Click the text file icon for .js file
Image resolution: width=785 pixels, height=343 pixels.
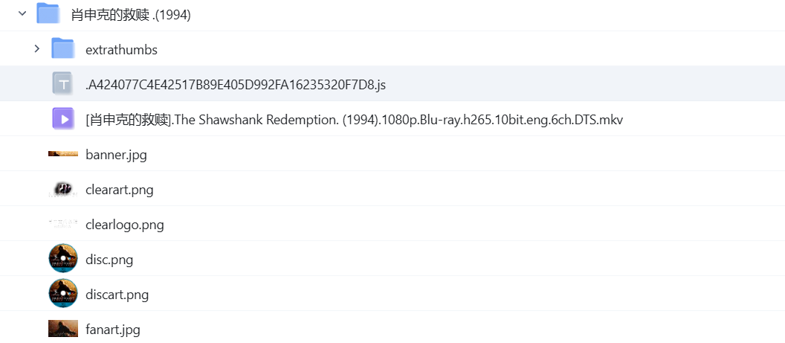[63, 83]
